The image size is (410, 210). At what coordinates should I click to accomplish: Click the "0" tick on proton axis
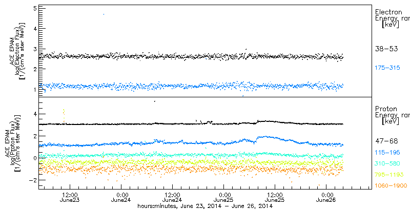tap(35, 158)
